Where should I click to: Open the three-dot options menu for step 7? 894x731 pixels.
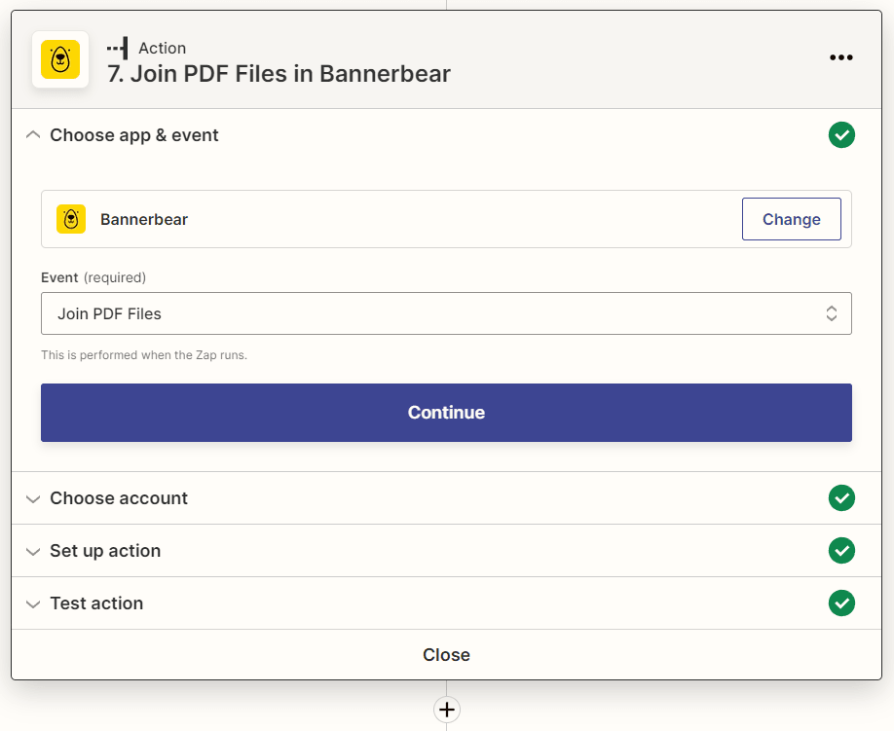click(840, 57)
